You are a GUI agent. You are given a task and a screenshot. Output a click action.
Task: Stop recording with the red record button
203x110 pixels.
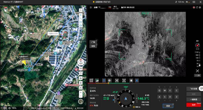(197, 45)
